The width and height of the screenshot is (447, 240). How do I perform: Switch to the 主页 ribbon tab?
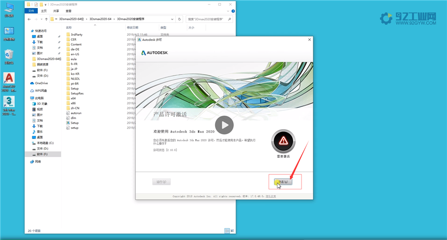(x=44, y=11)
